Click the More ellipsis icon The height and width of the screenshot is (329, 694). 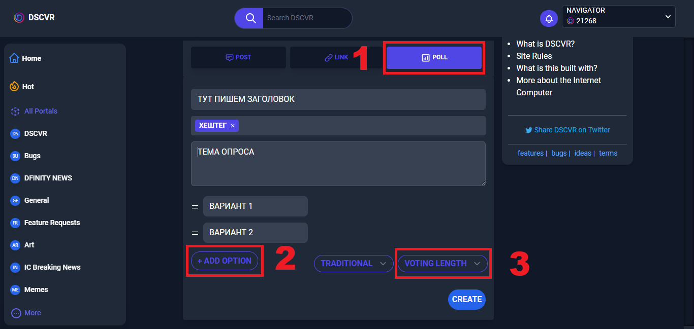[16, 313]
